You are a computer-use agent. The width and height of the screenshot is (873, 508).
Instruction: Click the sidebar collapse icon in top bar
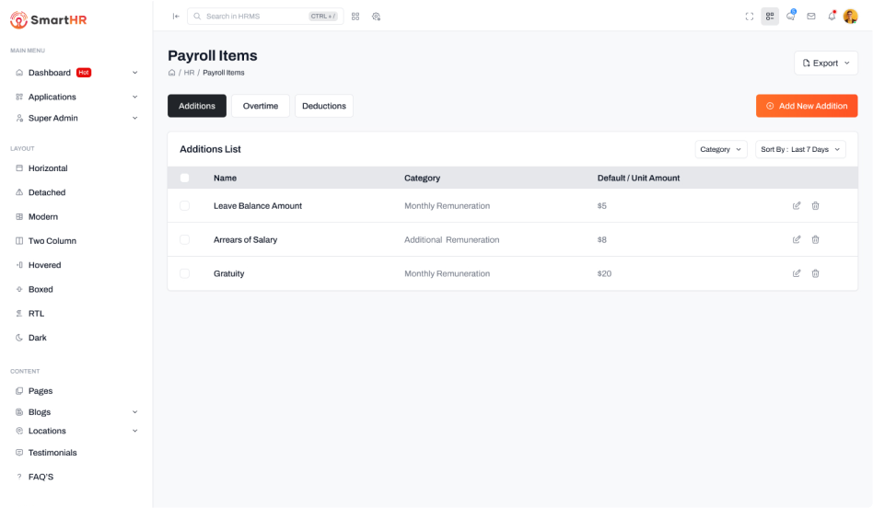tap(176, 17)
